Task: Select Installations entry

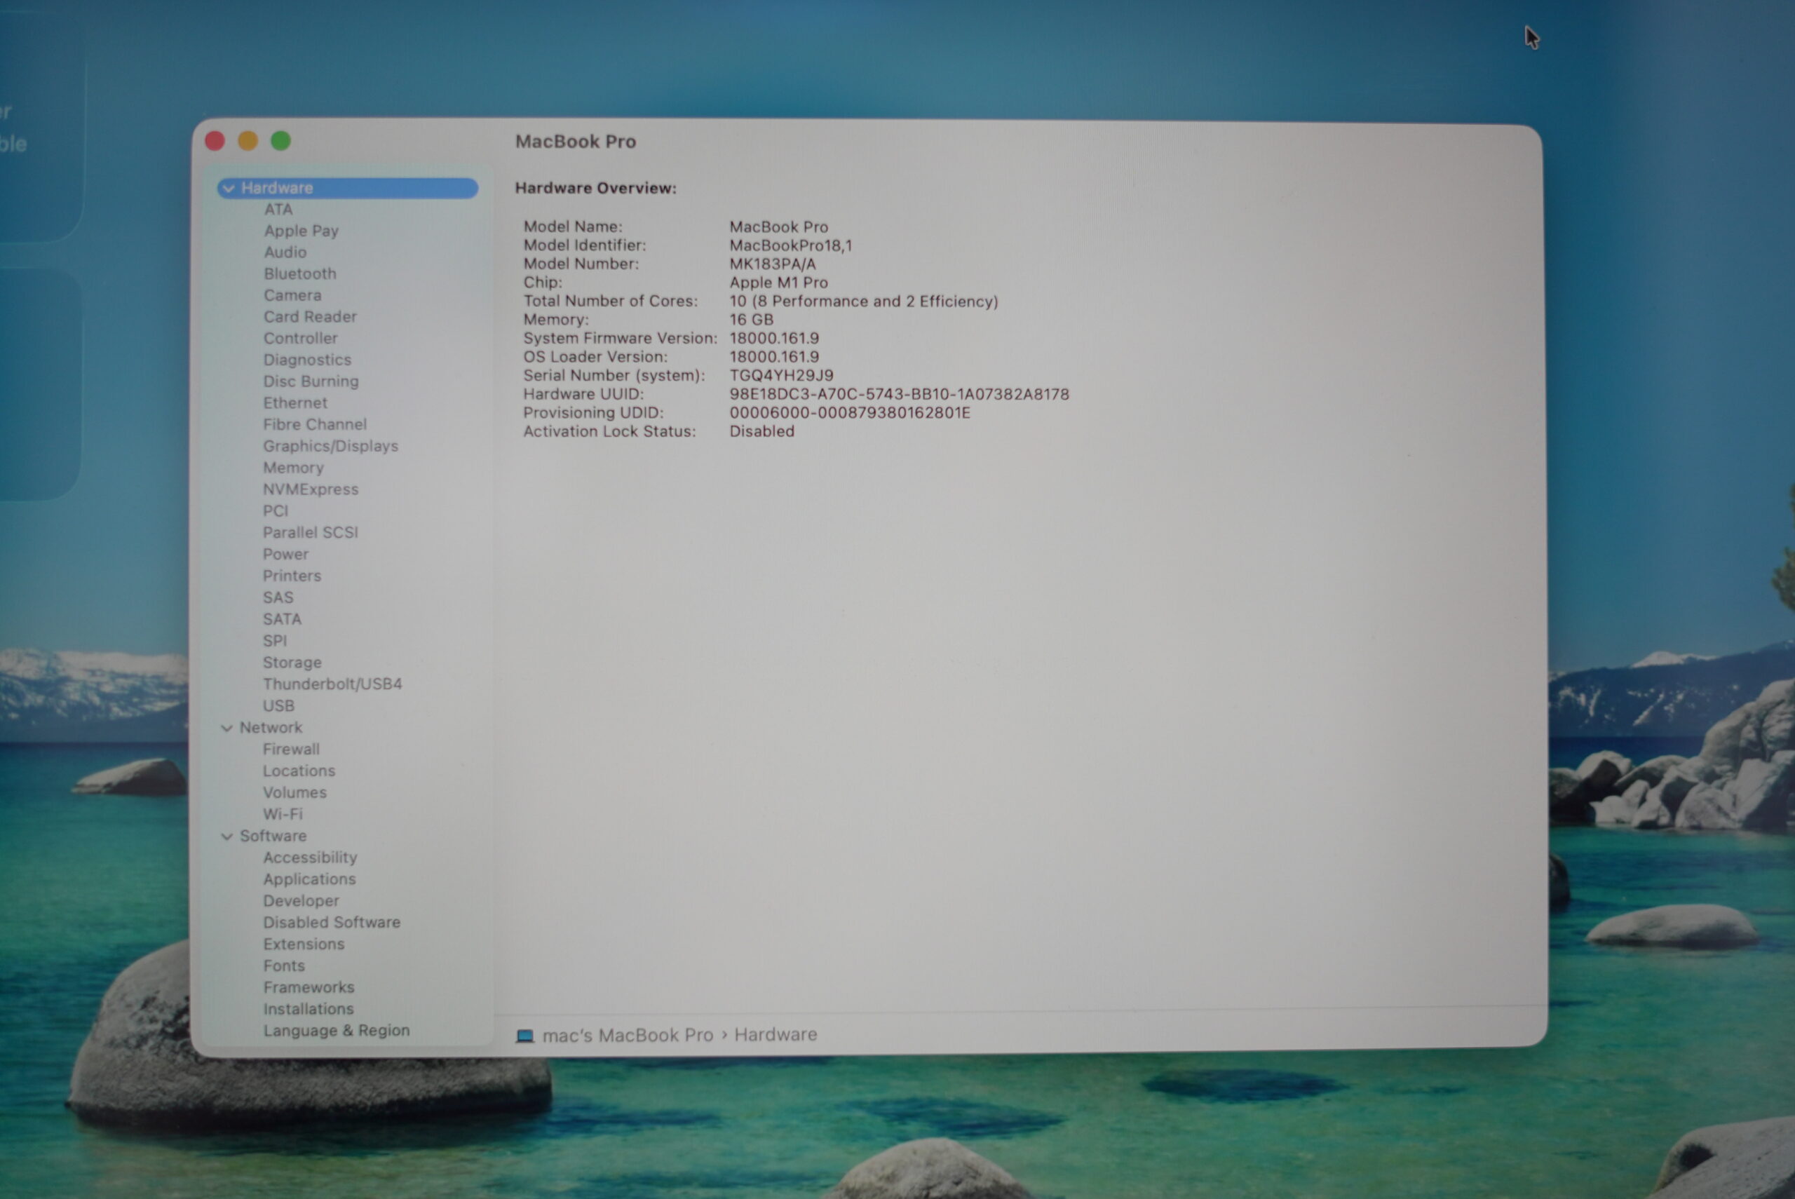Action: coord(308,1010)
